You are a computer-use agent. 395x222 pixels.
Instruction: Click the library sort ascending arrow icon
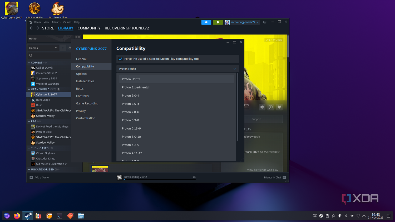tap(63, 48)
